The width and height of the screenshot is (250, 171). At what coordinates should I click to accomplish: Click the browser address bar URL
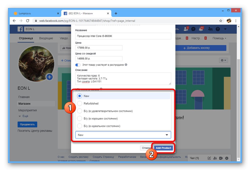(x=87, y=21)
